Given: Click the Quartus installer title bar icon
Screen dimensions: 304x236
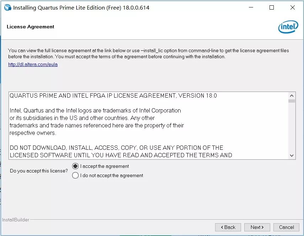Looking at the screenshot, I should click(8, 7).
